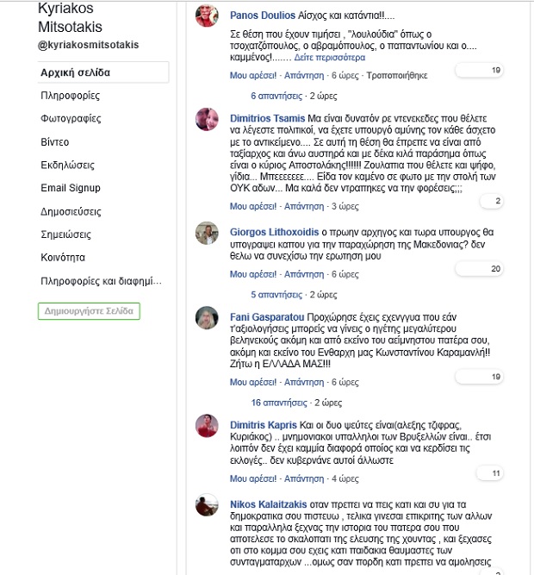Open Dimitris Kapris avatar picture
This screenshot has height=575, width=534.
pos(206,426)
